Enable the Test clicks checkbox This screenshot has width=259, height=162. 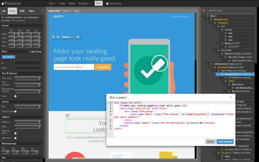107,3
